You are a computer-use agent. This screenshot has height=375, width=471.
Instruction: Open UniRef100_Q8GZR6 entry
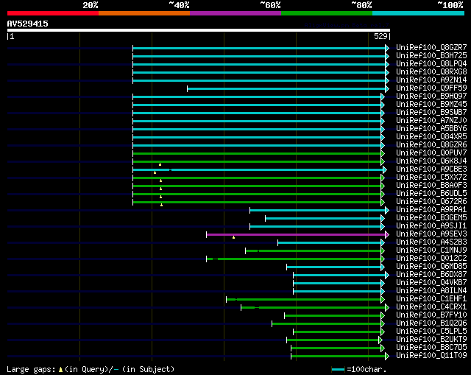tap(431, 145)
